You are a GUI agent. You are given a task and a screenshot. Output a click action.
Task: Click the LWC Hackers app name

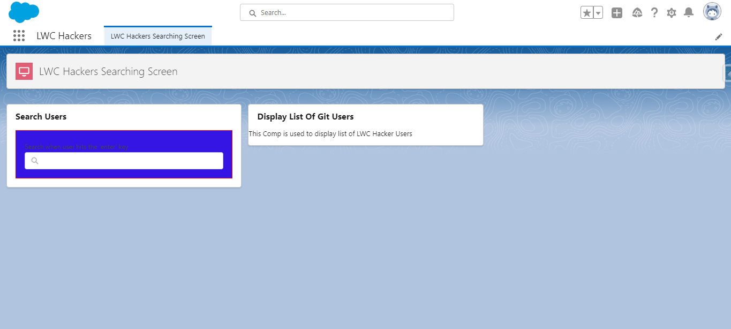point(64,36)
